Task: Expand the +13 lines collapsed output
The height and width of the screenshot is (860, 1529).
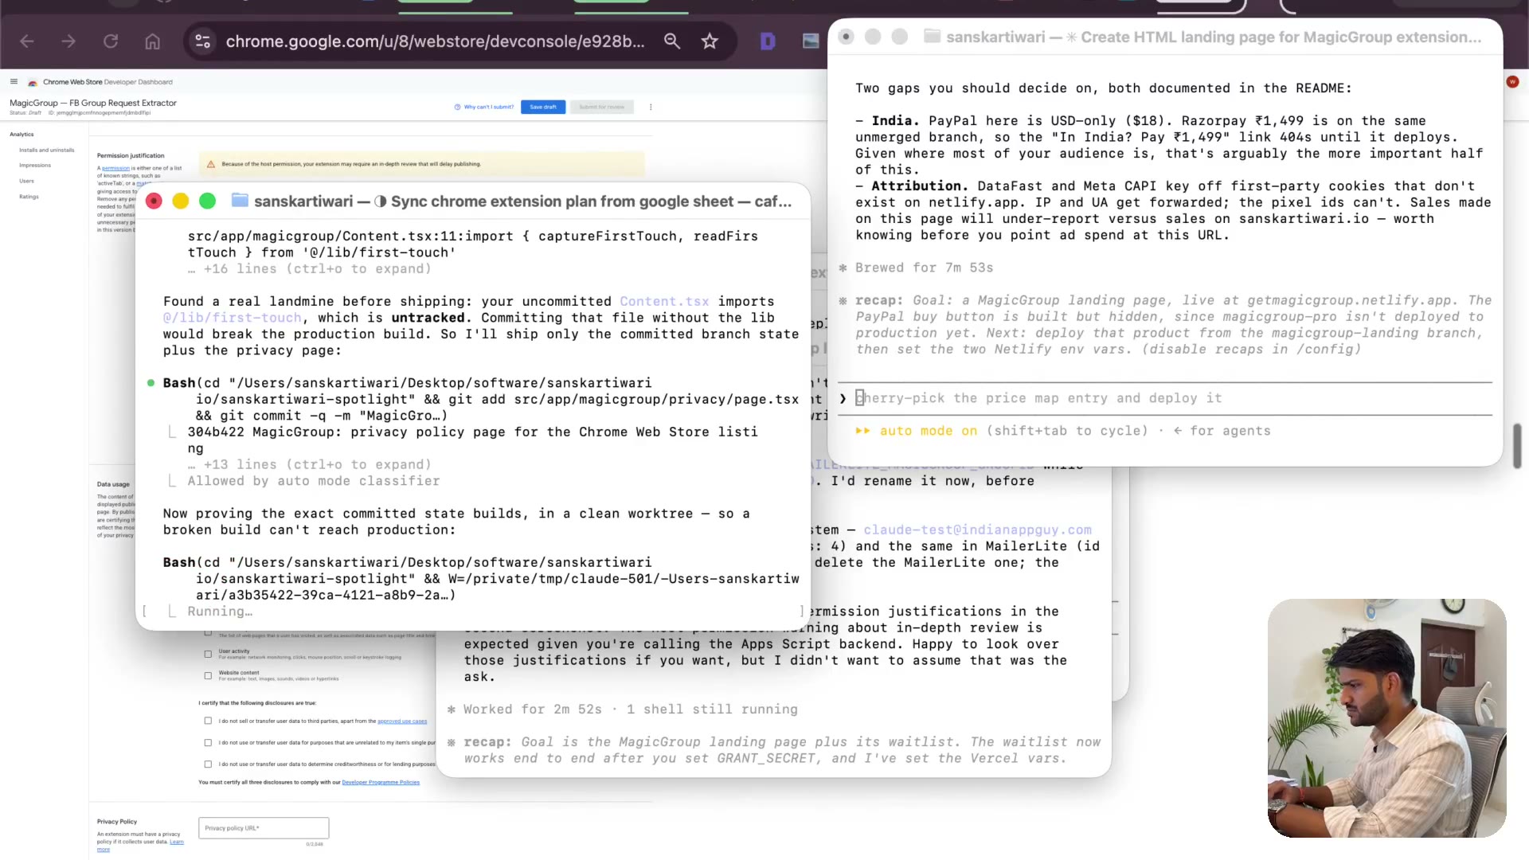Action: click(310, 465)
